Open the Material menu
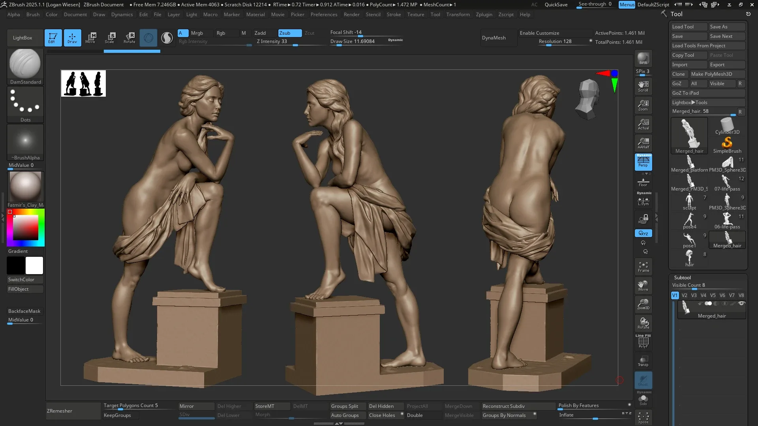This screenshot has height=426, width=758. tap(255, 15)
